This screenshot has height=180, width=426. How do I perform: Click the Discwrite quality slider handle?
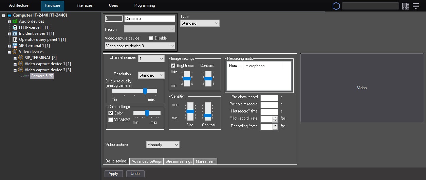coord(145,91)
